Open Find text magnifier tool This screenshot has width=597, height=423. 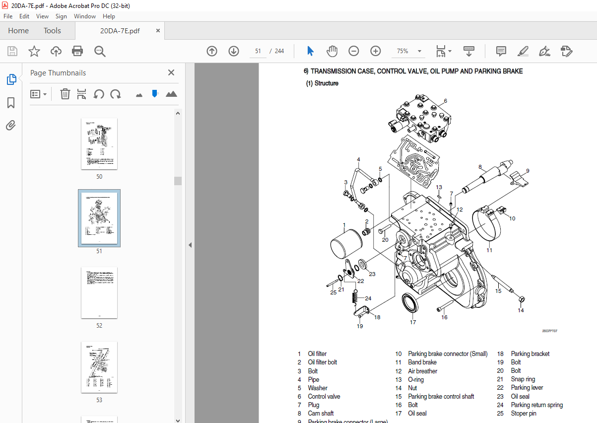100,51
